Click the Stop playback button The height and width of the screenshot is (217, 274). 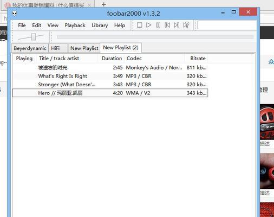coord(139,25)
